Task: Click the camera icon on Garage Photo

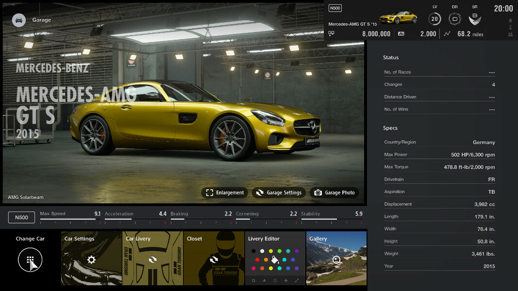Action: pos(318,193)
